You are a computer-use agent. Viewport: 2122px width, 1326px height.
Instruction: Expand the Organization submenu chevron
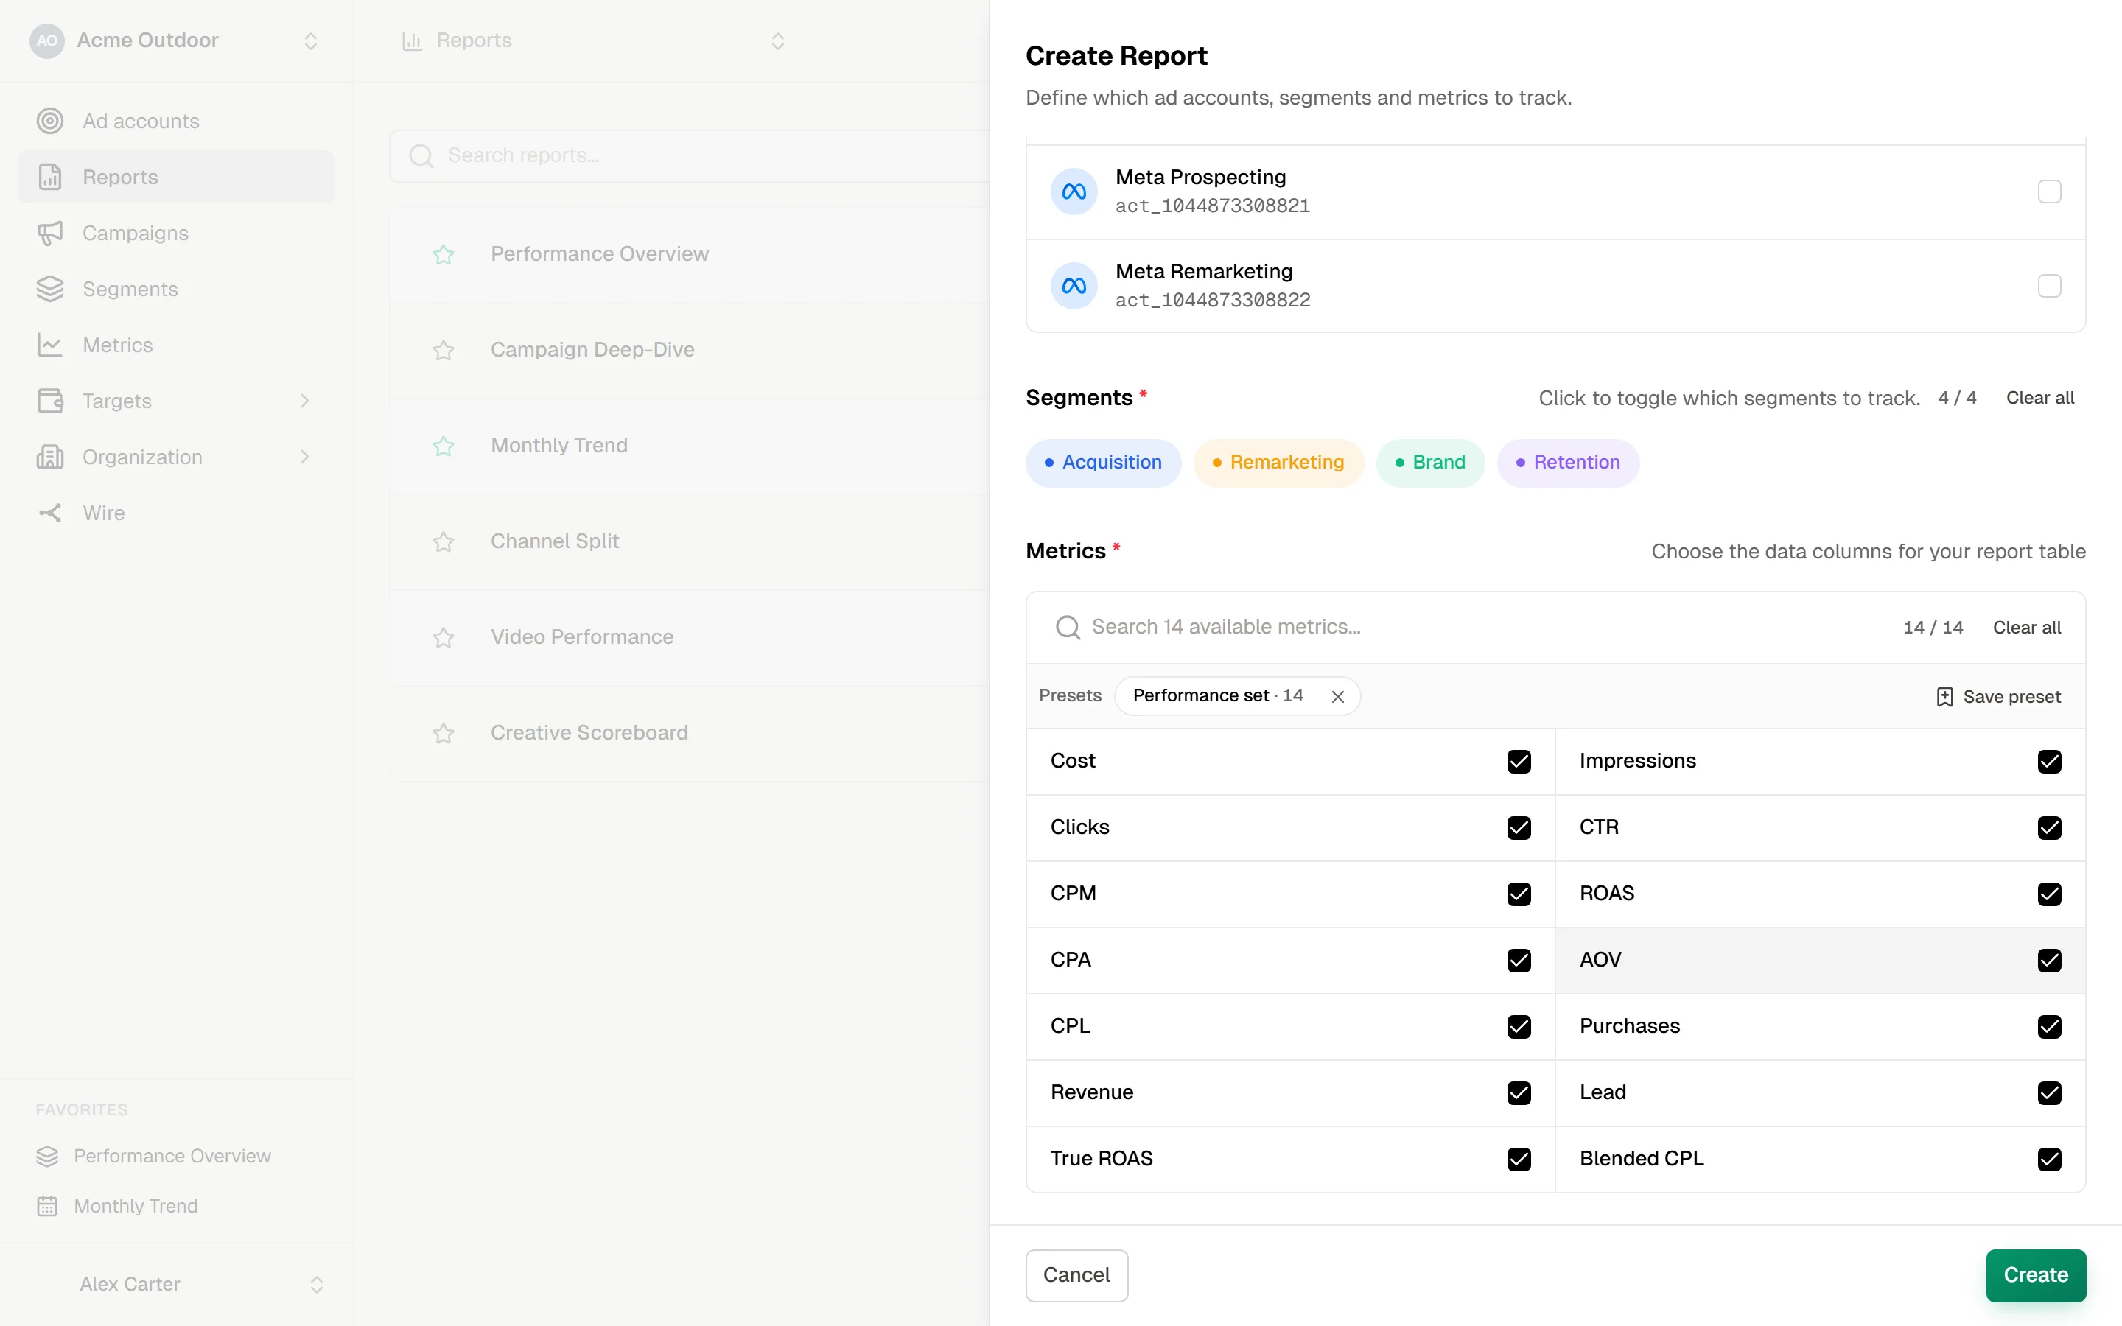[304, 457]
